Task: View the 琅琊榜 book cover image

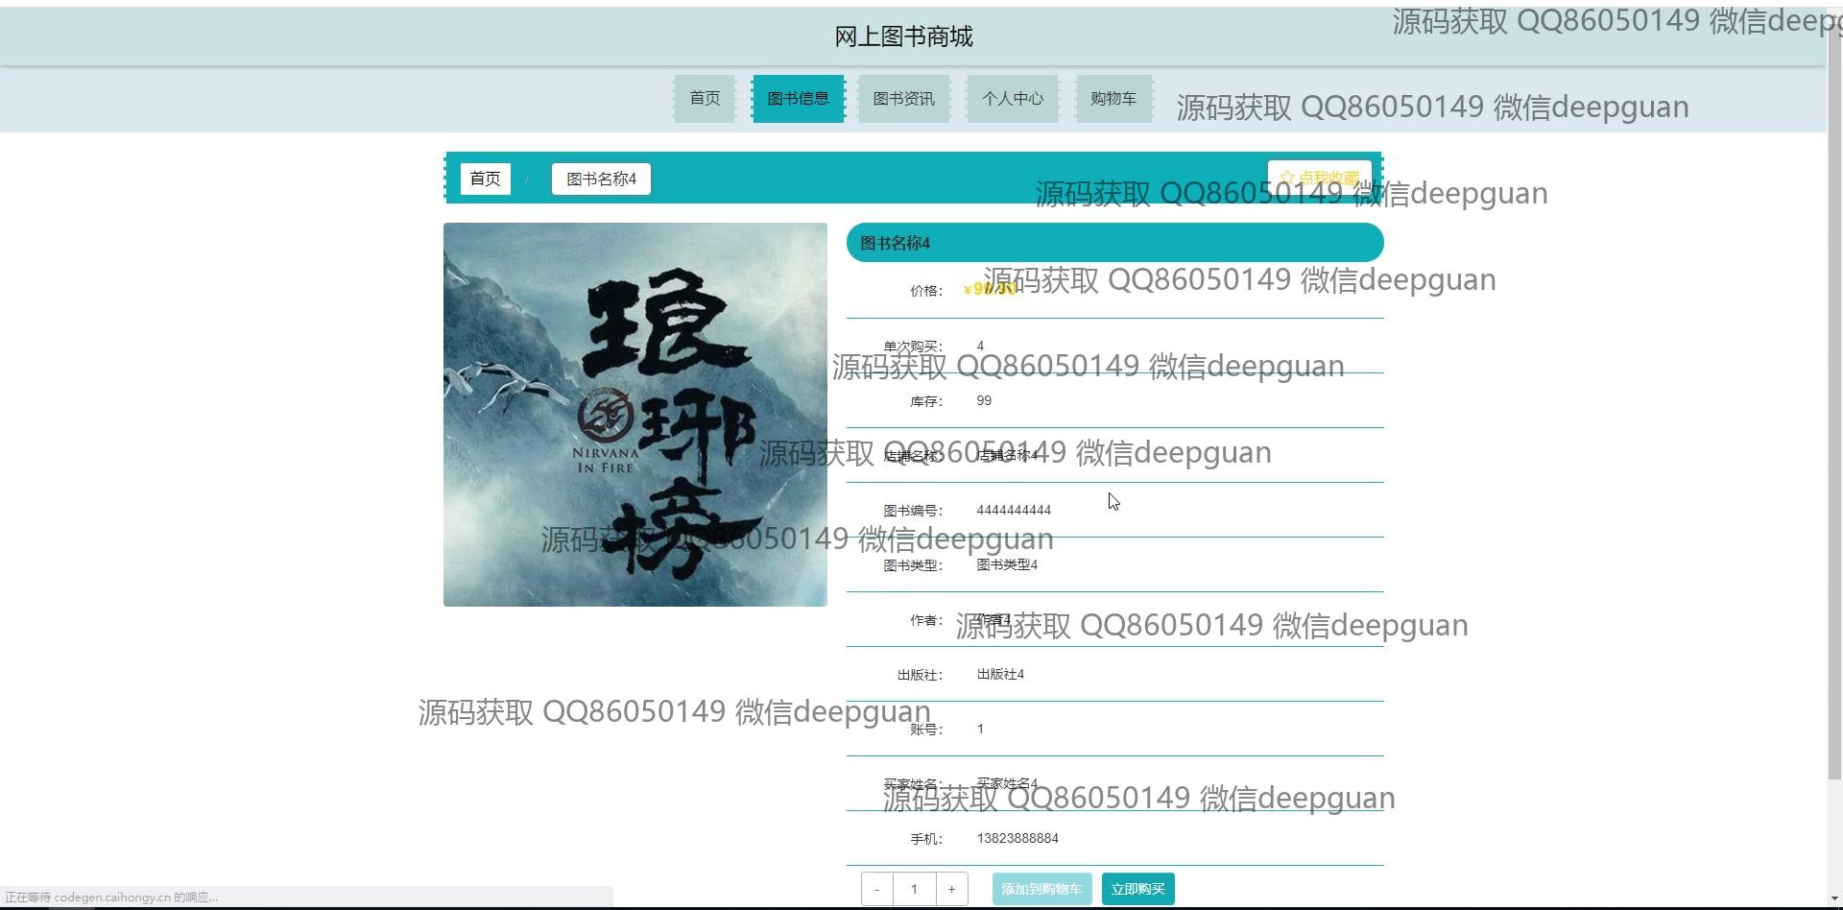Action: click(x=635, y=415)
